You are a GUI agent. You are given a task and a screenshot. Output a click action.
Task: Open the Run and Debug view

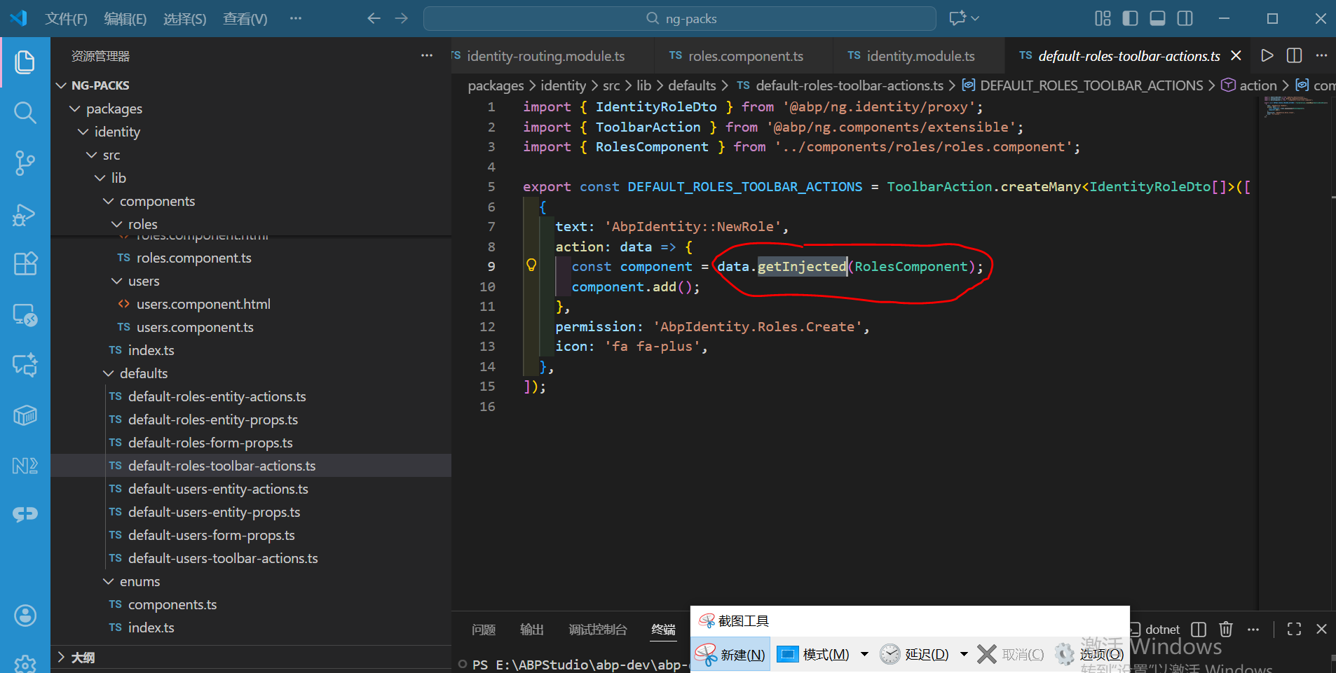tap(25, 214)
